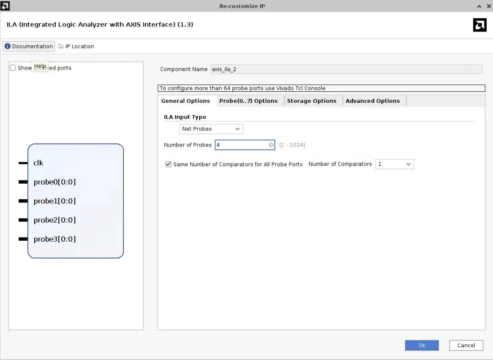Select the Advanced Options tab
493x360 pixels.
coord(372,101)
